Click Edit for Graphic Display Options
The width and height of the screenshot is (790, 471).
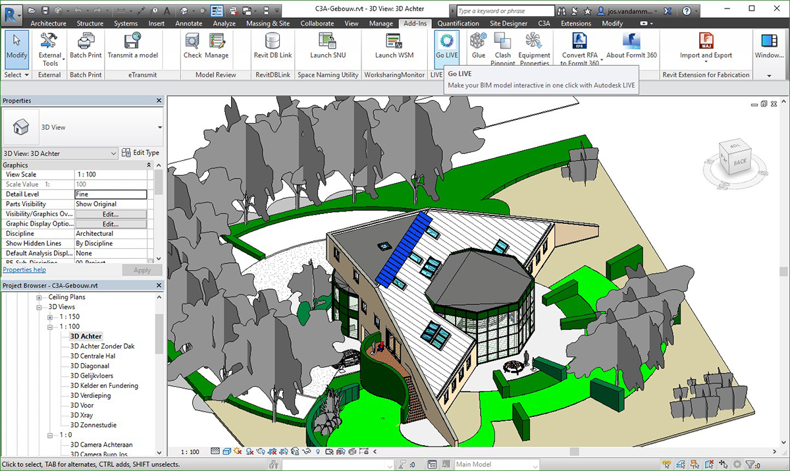111,224
